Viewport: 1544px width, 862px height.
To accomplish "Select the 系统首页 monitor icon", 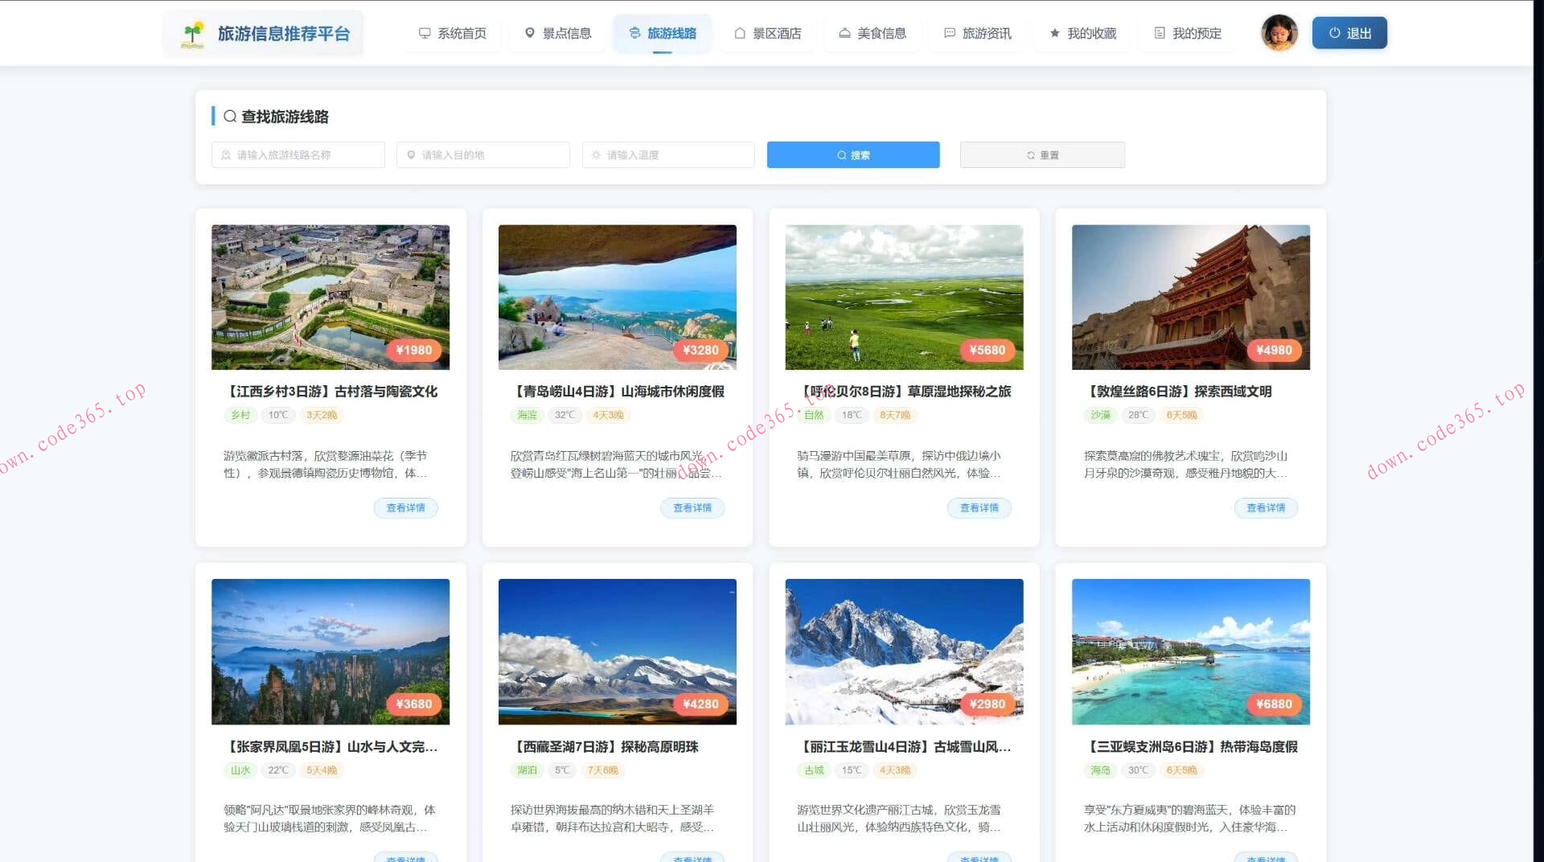I will [424, 33].
